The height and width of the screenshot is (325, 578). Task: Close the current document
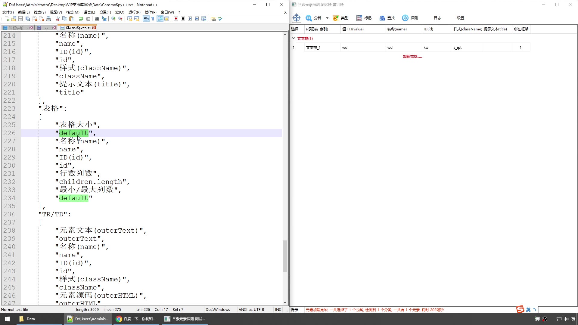point(35,19)
